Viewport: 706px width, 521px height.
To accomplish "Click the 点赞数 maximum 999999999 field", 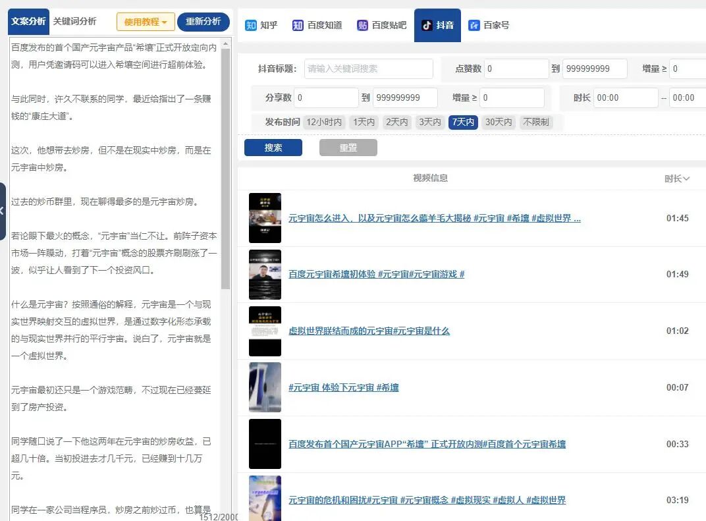I will (x=595, y=69).
